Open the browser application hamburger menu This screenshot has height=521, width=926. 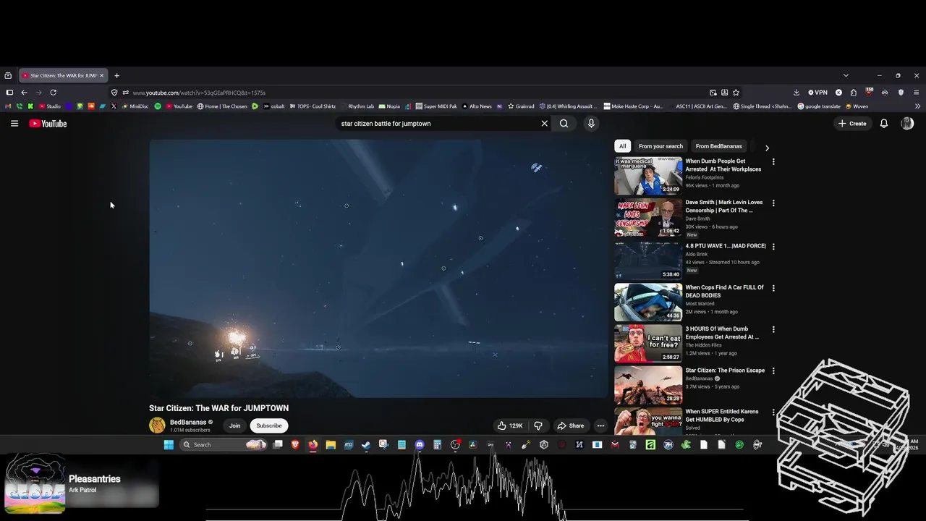[x=916, y=93]
